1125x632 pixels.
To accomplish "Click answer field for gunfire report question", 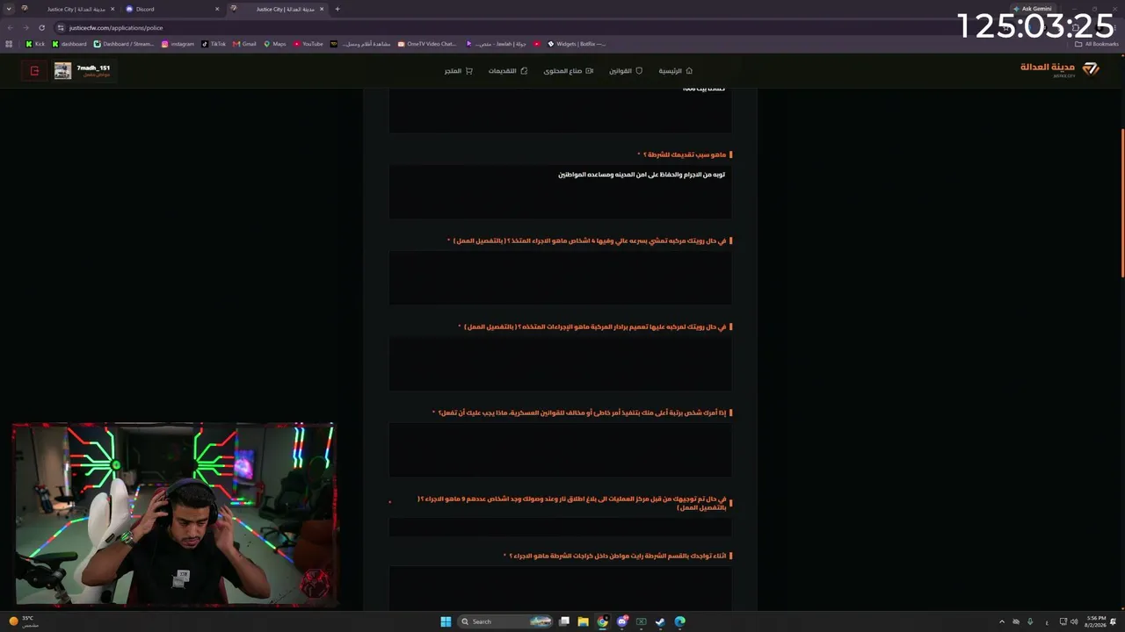I will coord(560,527).
